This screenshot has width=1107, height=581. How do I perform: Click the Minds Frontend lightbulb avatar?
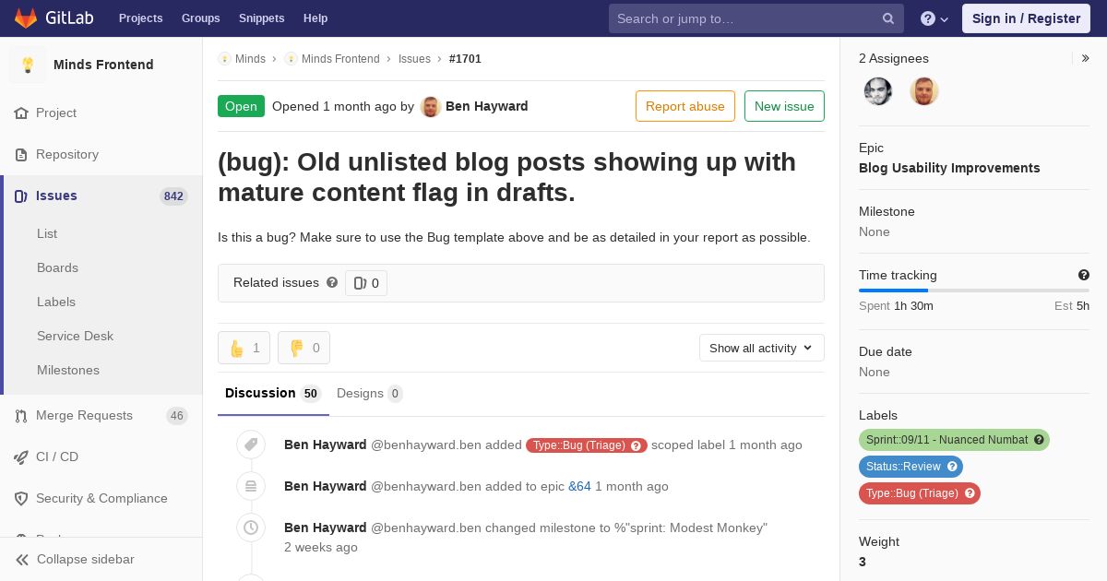[x=28, y=65]
